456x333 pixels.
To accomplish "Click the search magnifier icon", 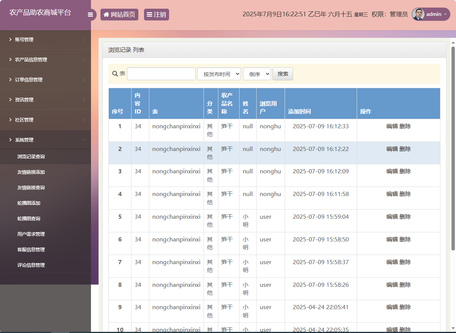I will [x=115, y=74].
